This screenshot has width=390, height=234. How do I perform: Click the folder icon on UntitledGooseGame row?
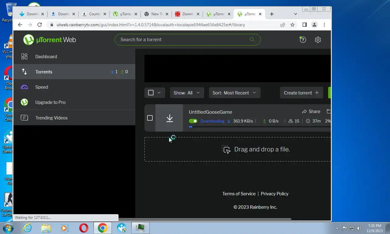329,112
